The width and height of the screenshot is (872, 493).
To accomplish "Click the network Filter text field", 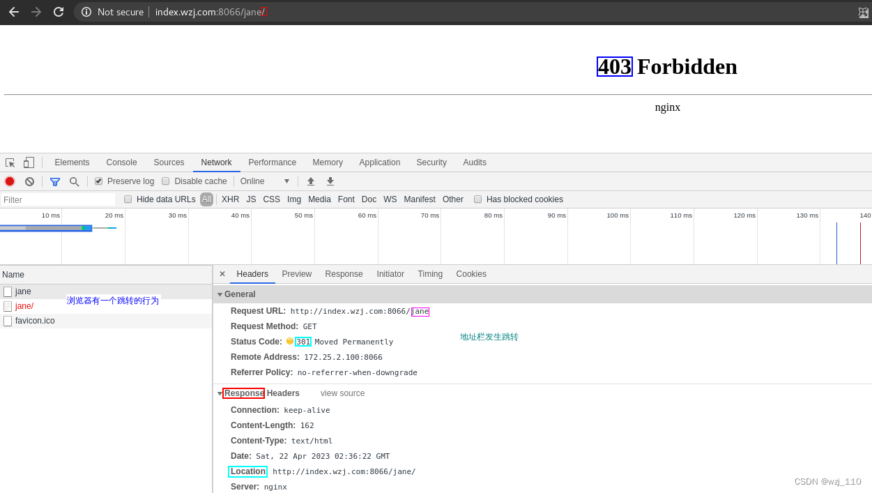I will point(58,199).
